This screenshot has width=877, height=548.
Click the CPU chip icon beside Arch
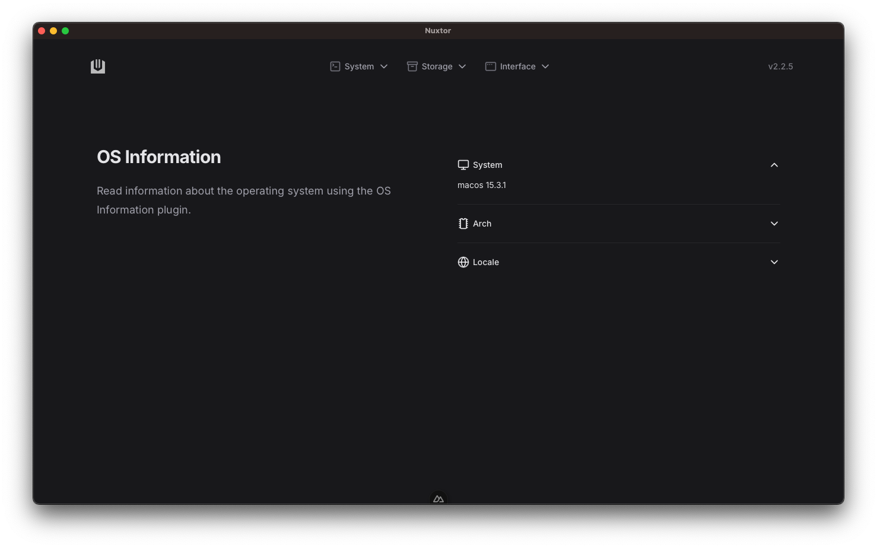pos(463,224)
